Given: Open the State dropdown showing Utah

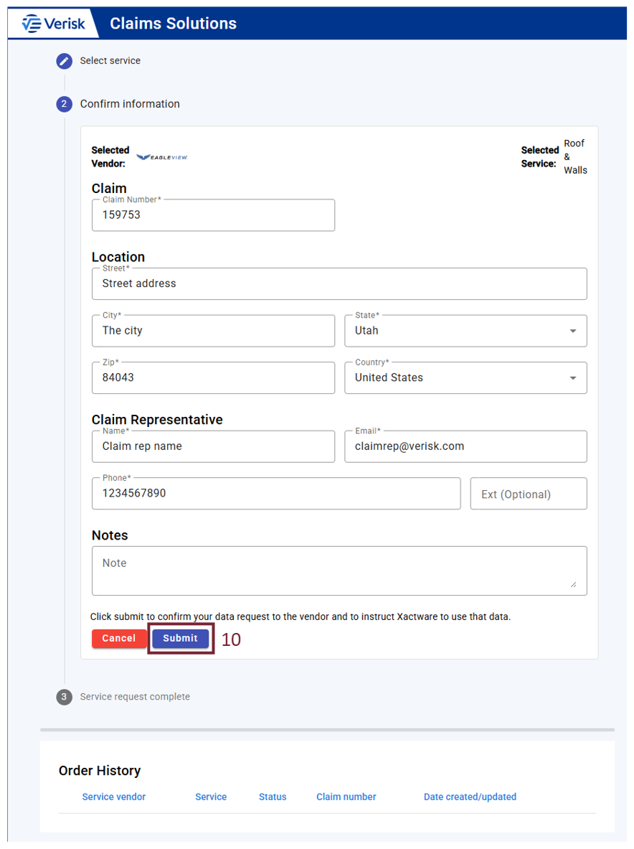Looking at the screenshot, I should (x=465, y=331).
